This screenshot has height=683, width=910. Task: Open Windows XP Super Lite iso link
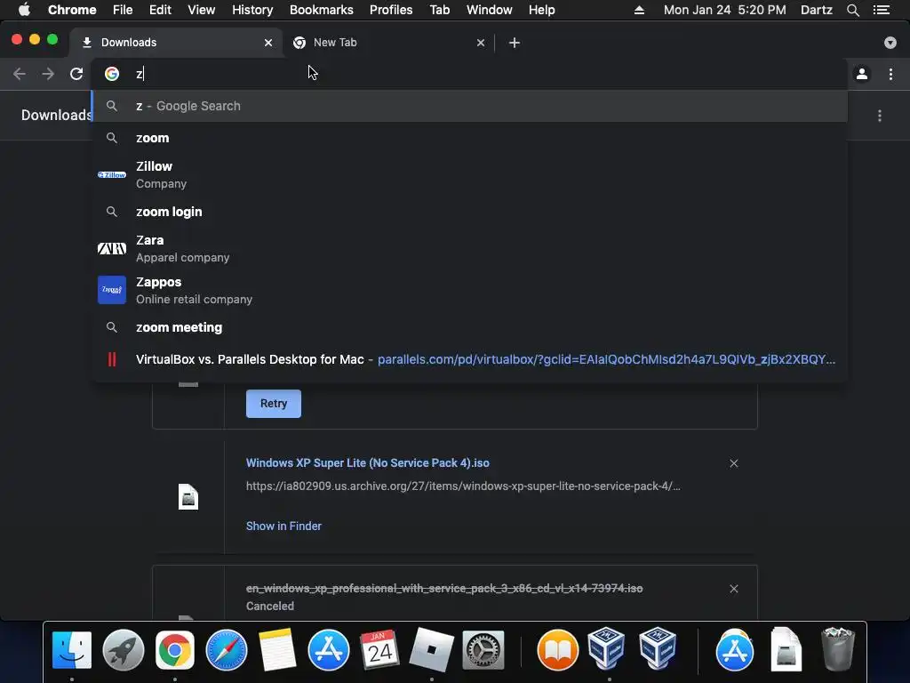[x=367, y=462]
